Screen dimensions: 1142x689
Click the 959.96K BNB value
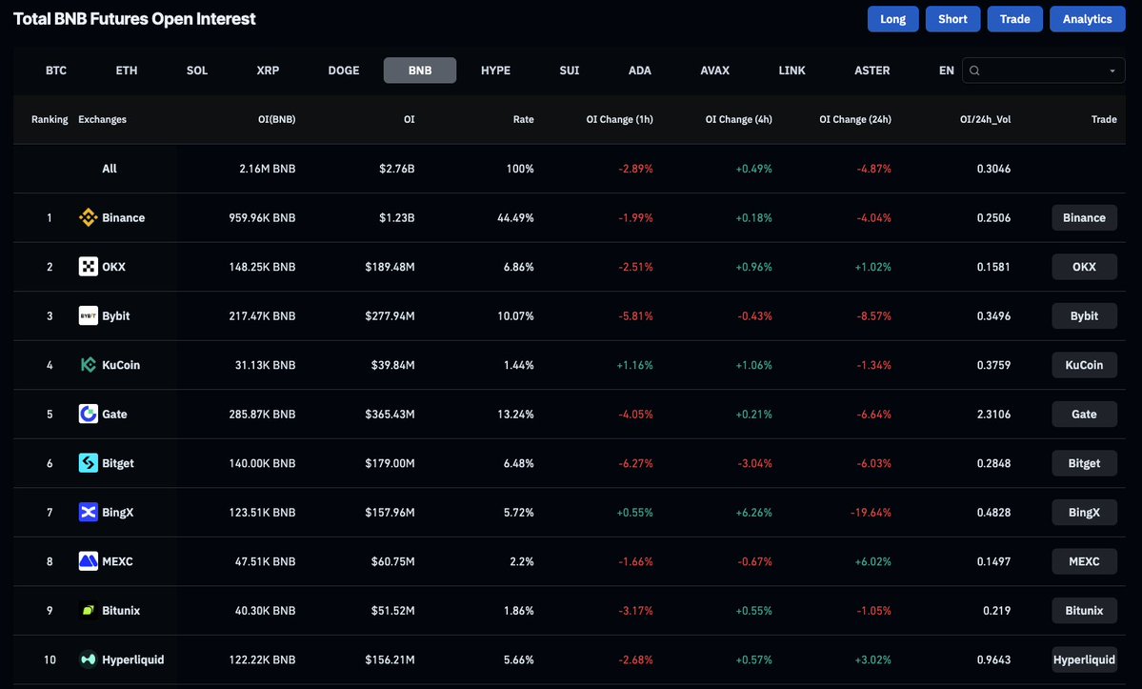pos(262,218)
